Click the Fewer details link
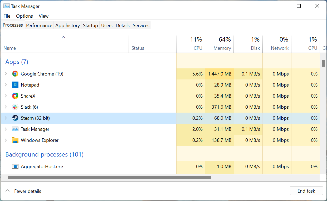Image resolution: width=327 pixels, height=201 pixels. [x=28, y=191]
